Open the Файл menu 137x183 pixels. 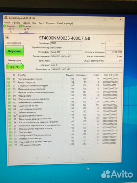pyautogui.click(x=7, y=22)
